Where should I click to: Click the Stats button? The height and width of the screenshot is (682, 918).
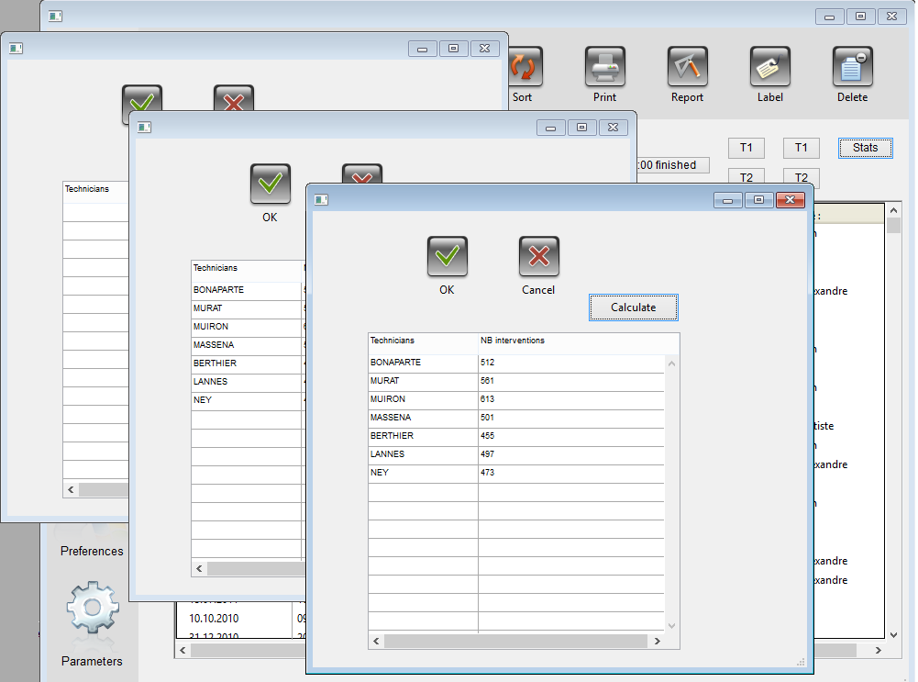pyautogui.click(x=865, y=148)
